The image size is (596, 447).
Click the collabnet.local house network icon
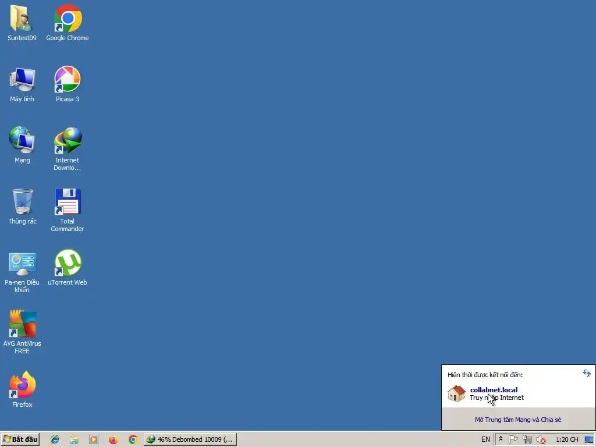[456, 393]
